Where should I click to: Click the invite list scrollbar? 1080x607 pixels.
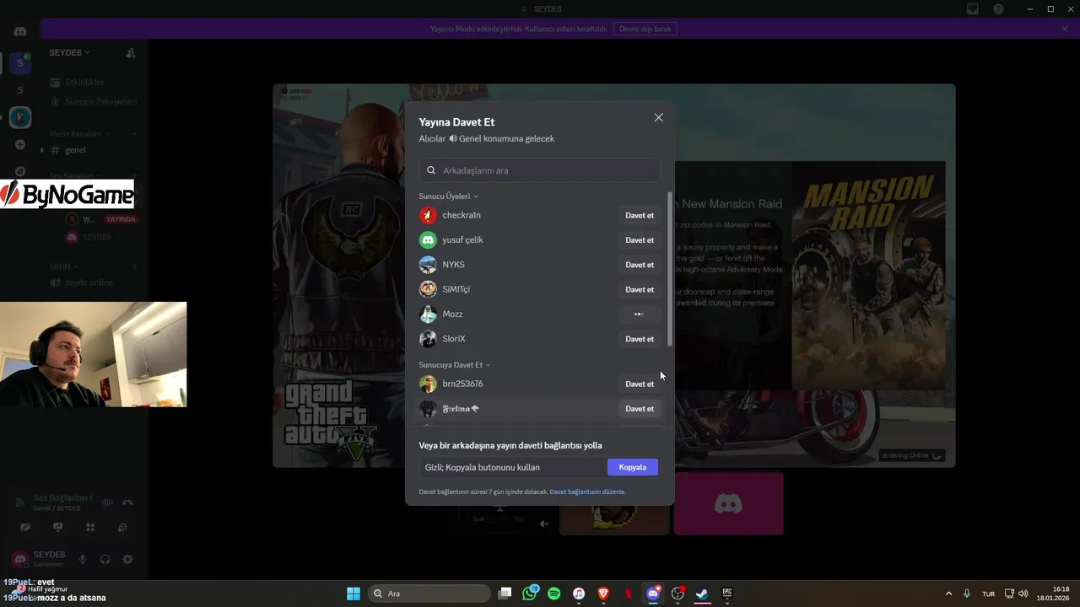(670, 268)
